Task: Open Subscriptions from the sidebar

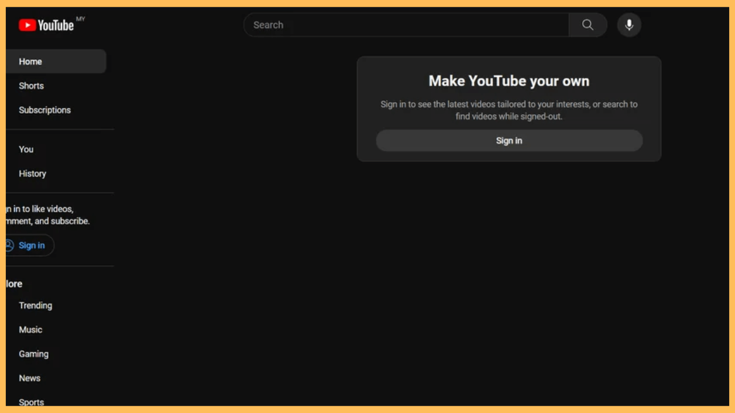Action: click(45, 110)
